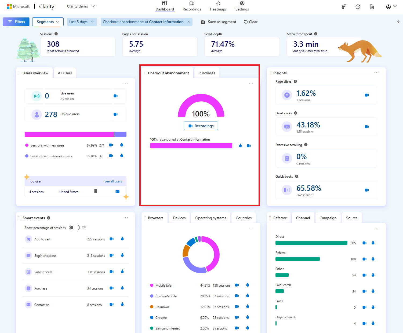The width and height of the screenshot is (403, 333).
Task: View Quick backs recordings camera icon
Action: 367,190
